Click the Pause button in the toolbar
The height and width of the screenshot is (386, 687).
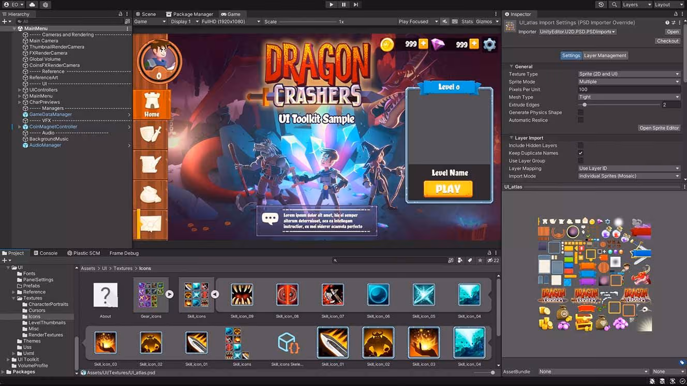pos(343,5)
